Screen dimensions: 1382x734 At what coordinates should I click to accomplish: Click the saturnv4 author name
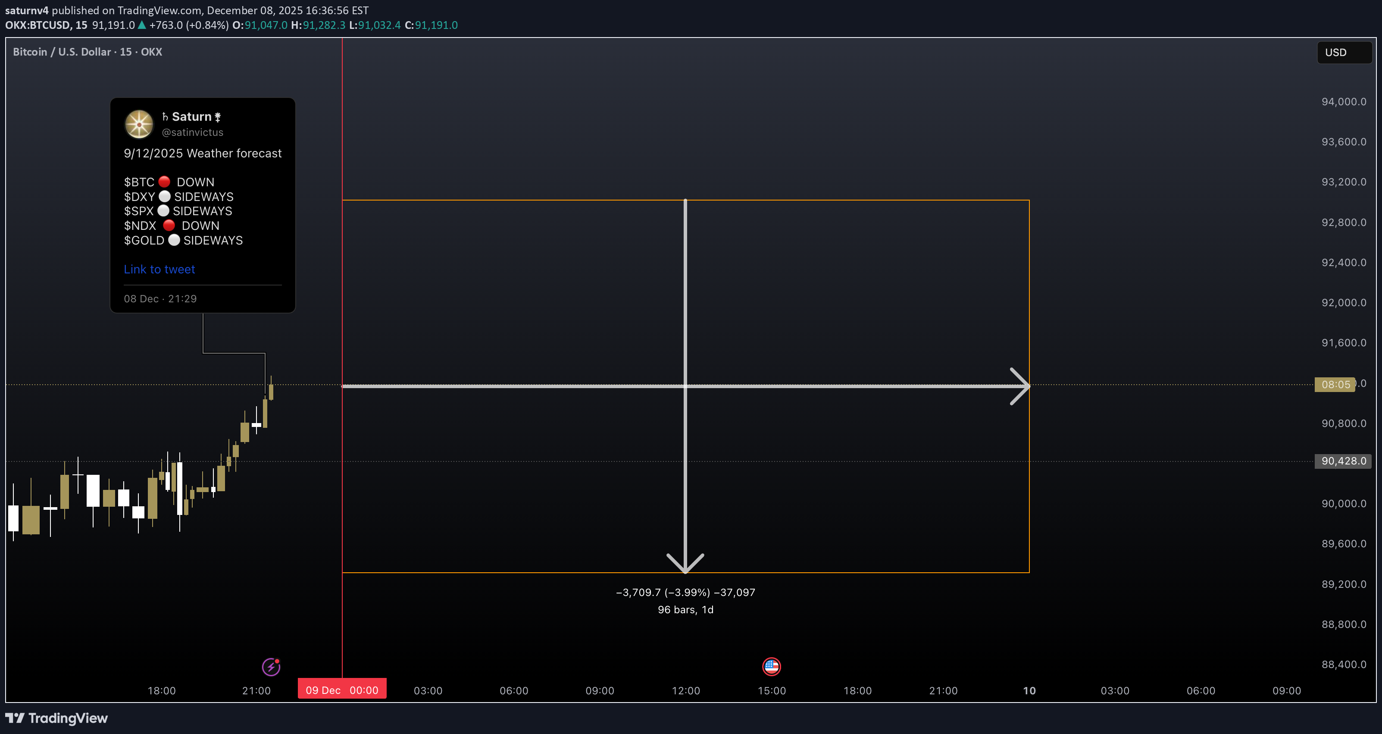click(x=27, y=10)
